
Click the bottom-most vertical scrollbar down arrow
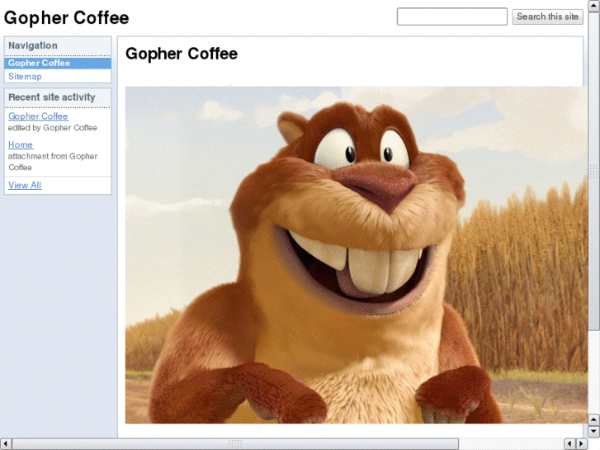(594, 432)
